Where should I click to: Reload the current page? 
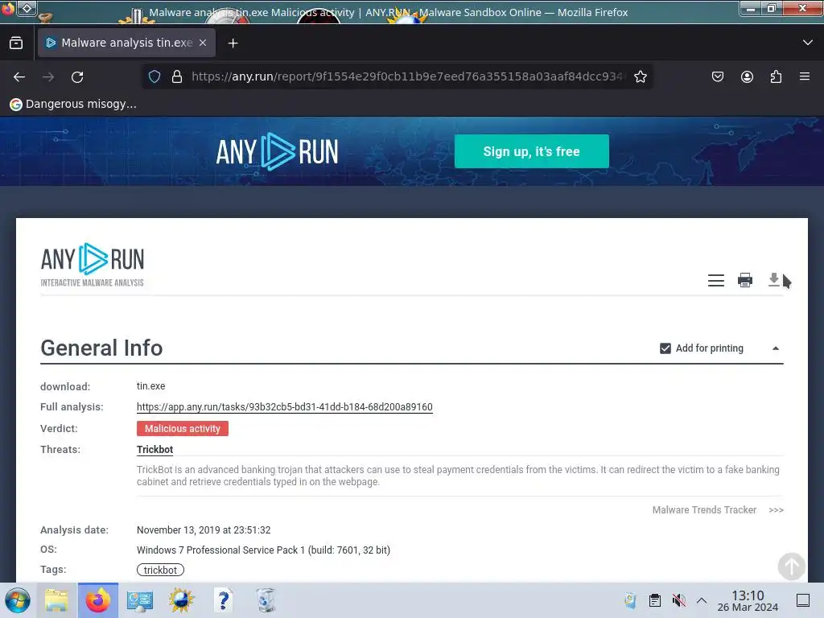click(x=77, y=76)
